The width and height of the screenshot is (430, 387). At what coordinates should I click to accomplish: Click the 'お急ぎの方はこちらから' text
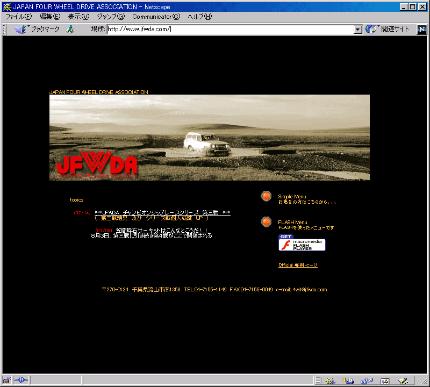(307, 202)
